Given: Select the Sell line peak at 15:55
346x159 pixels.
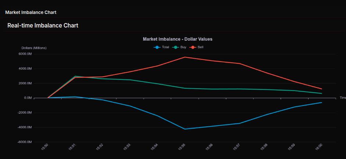Looking at the screenshot, I should tap(185, 57).
